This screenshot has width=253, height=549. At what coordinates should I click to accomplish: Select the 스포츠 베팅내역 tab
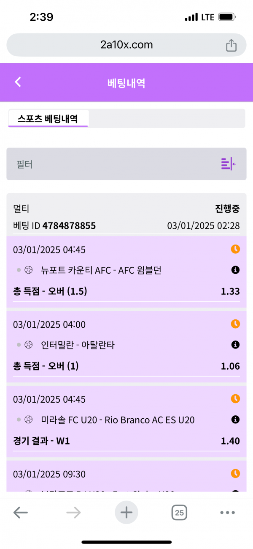48,118
